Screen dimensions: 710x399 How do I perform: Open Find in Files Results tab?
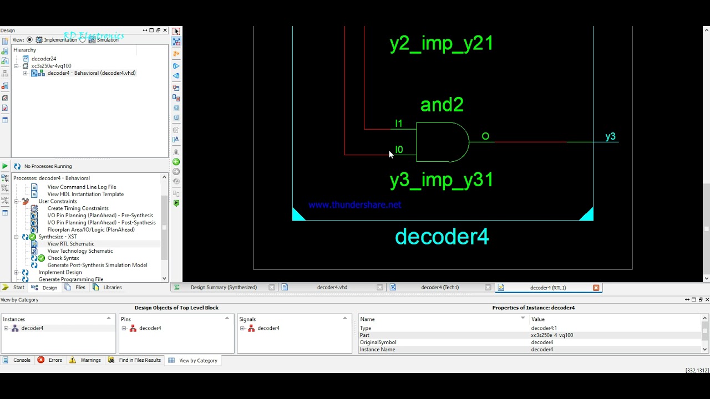134,360
